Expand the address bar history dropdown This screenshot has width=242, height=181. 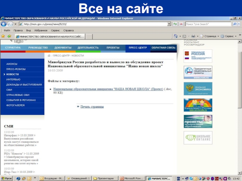[x=169, y=24]
